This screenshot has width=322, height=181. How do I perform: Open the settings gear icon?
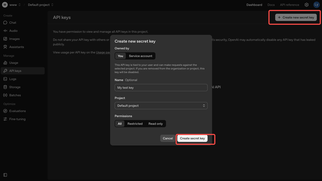(306, 5)
